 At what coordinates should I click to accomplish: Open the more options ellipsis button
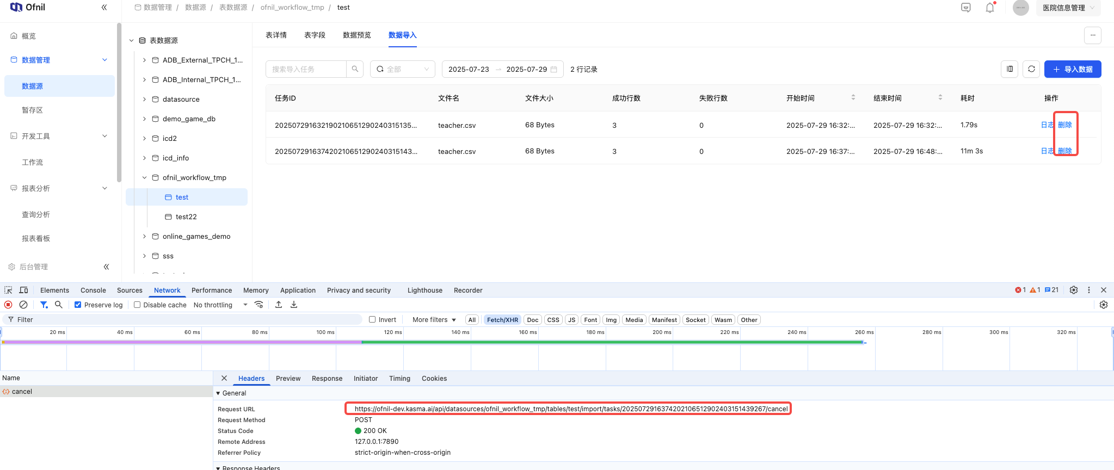pyautogui.click(x=1093, y=35)
